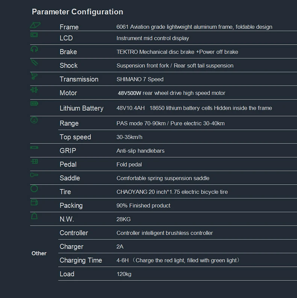
Task: Click the bike frame icon
Action: coord(35,26)
